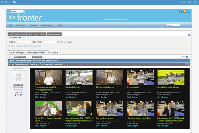Click the page 1 button

(187, 57)
